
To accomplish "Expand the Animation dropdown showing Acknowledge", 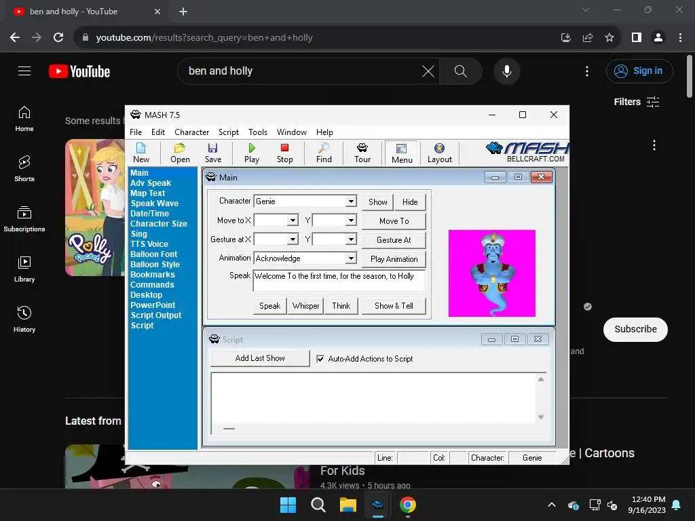I will 351,258.
